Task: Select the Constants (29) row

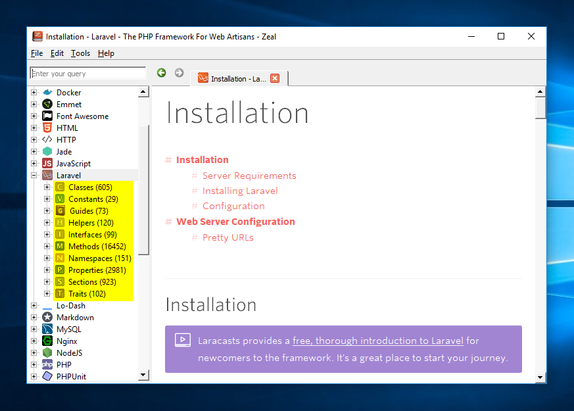Action: 94,199
